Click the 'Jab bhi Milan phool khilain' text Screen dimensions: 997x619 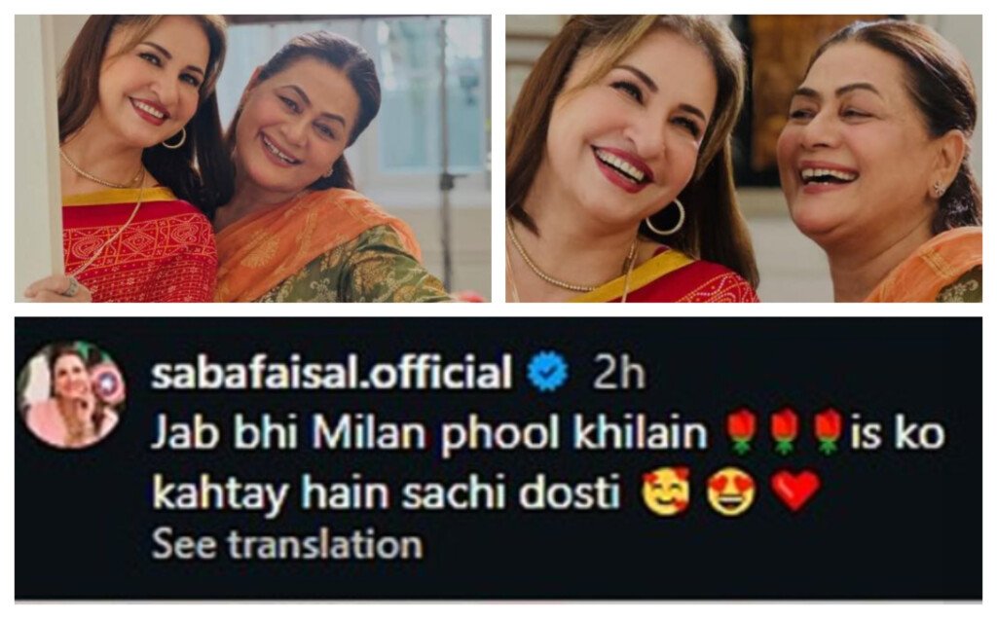point(429,433)
